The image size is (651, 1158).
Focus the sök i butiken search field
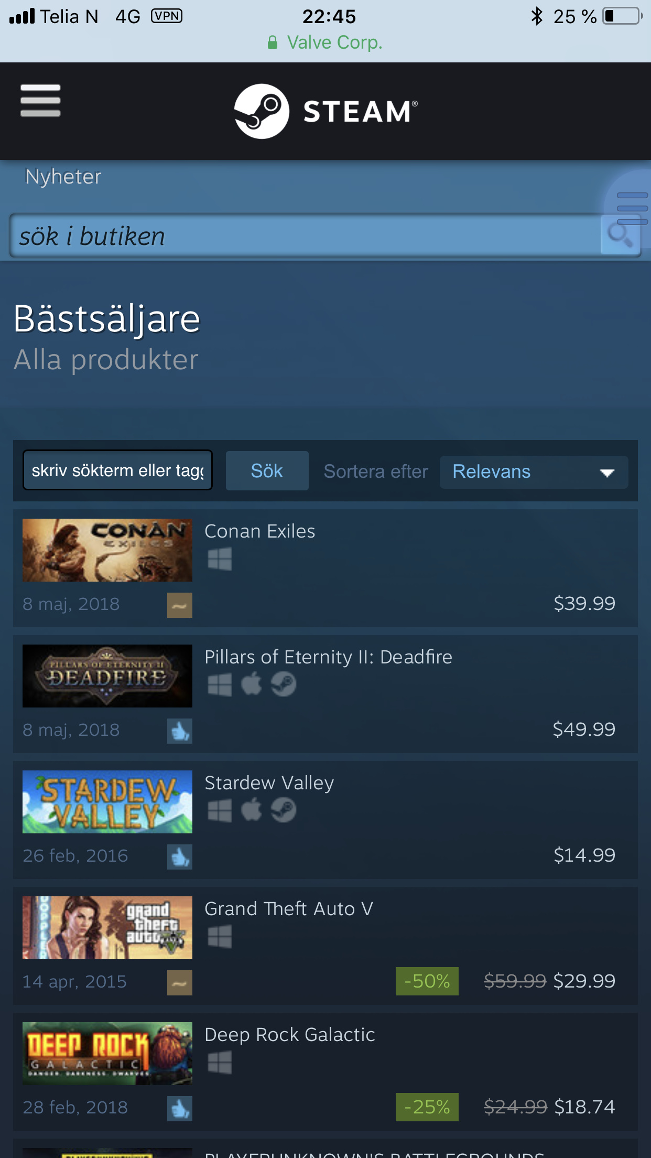[x=306, y=235]
